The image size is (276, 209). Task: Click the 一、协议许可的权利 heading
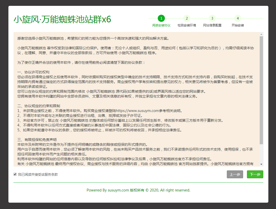[33, 72]
